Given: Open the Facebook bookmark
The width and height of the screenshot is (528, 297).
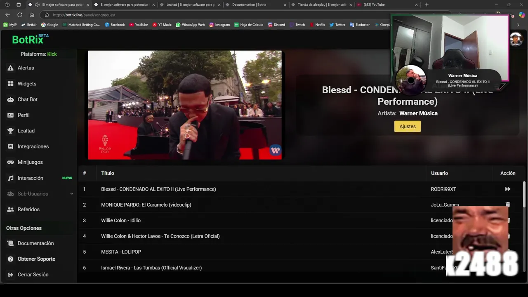Looking at the screenshot, I should pyautogui.click(x=115, y=25).
